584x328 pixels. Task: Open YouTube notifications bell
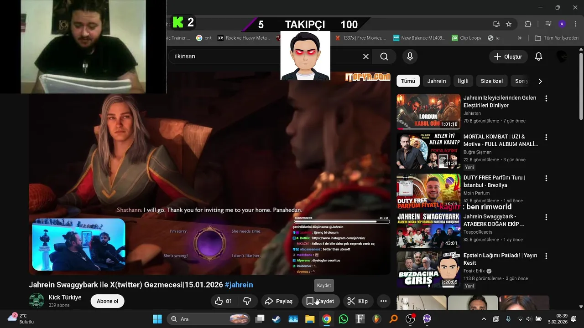coord(538,56)
